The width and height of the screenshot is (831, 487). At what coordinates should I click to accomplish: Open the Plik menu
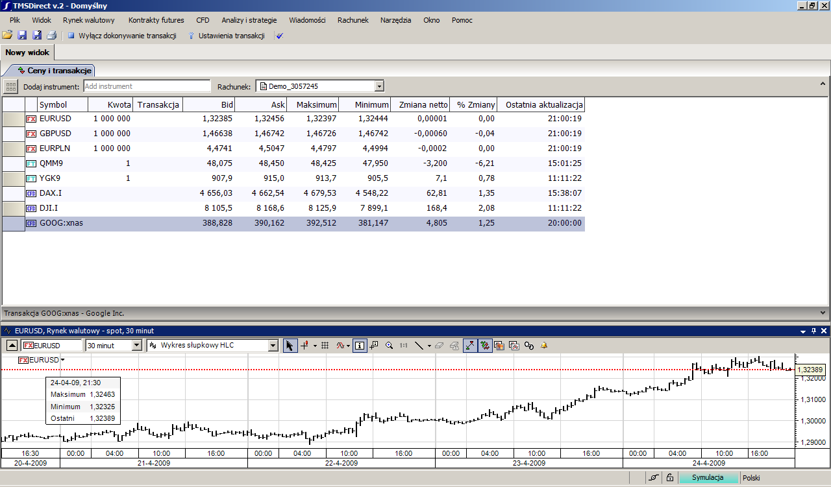pos(15,20)
